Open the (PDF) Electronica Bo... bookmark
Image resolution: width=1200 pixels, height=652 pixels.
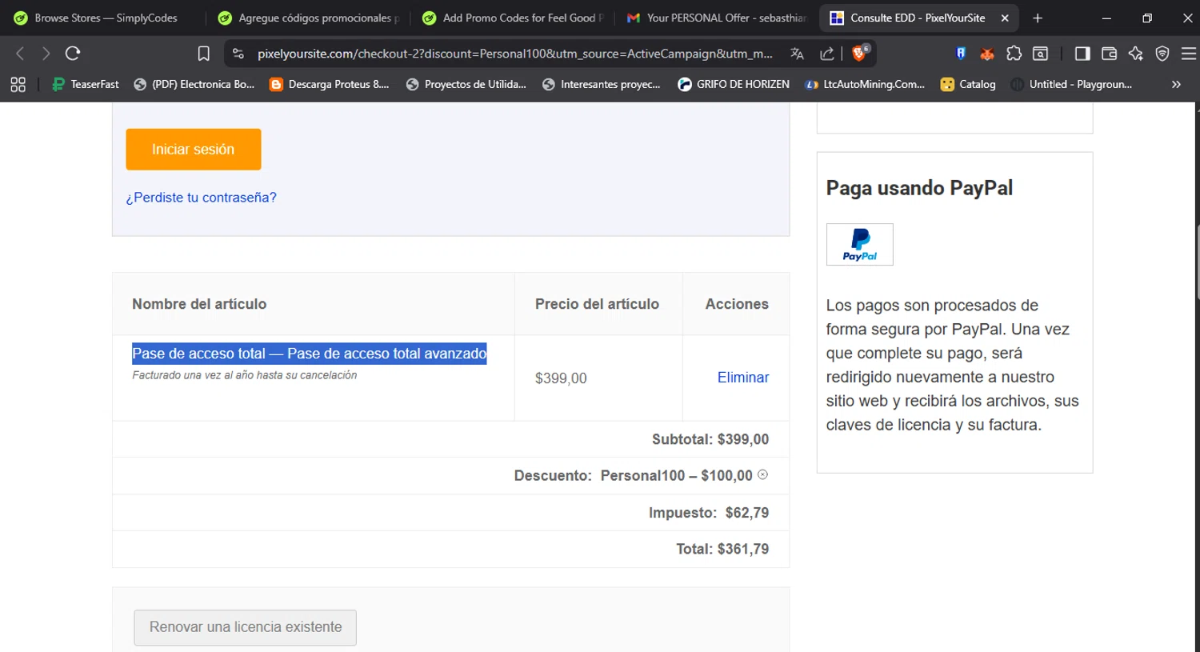194,84
